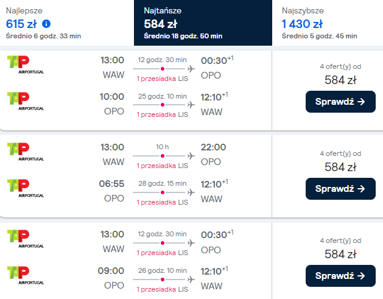Viewport: 383px width, 299px height.
Task: Click the 4 ofert(y) od text in second offer
Action: tap(340, 153)
